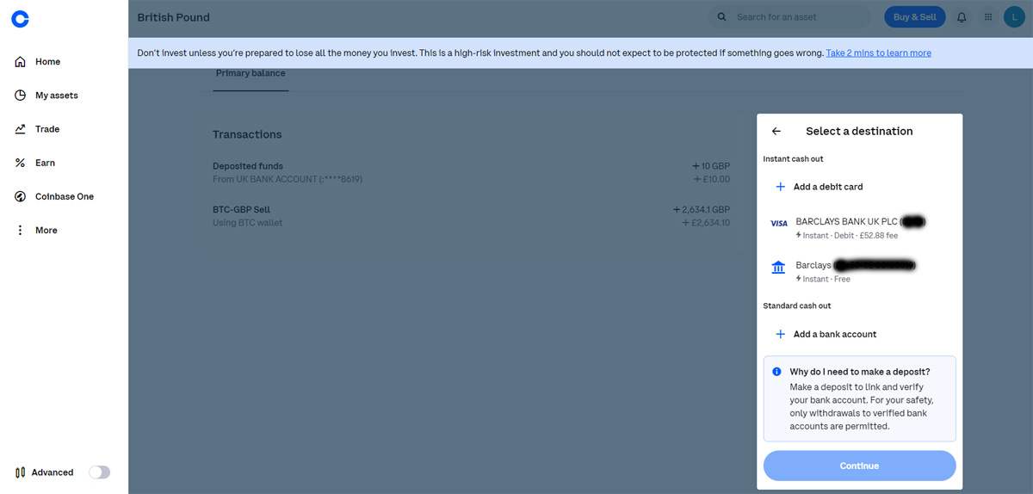The width and height of the screenshot is (1033, 494).
Task: Go back with the arrow icon
Action: coord(776,131)
